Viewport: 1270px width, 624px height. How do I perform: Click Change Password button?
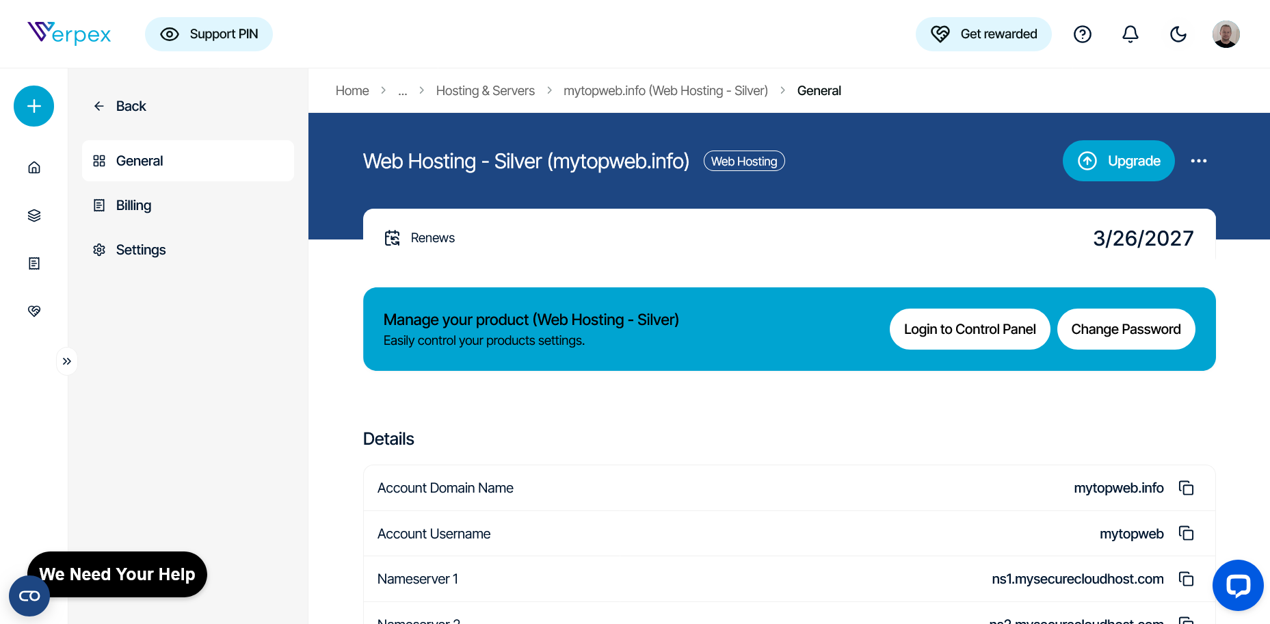(1126, 329)
